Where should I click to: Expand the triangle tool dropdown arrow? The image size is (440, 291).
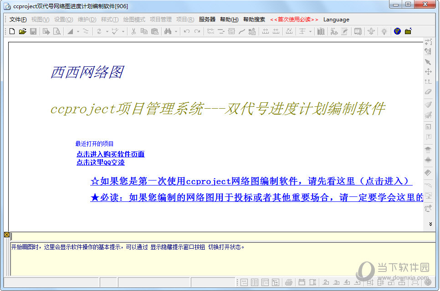pyautogui.click(x=78, y=32)
